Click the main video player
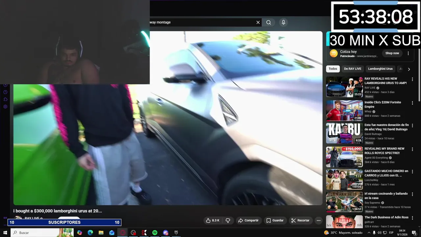Image resolution: width=421 pixels, height=237 pixels. pos(168,118)
